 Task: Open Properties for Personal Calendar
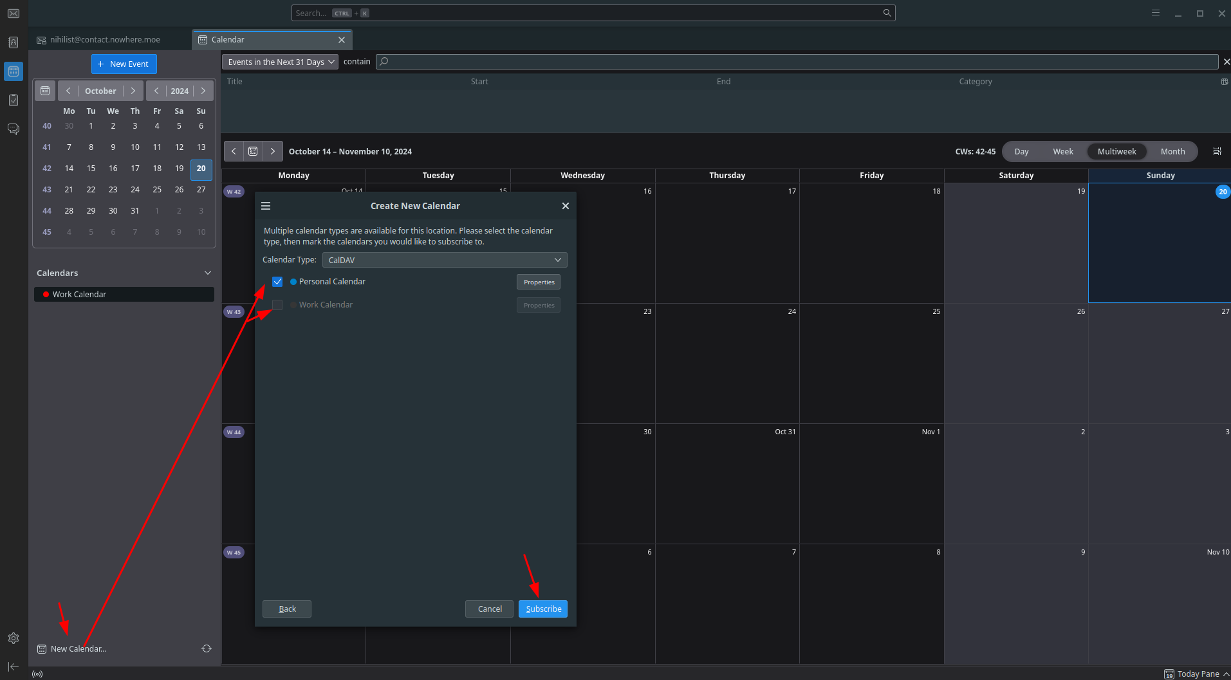click(539, 282)
